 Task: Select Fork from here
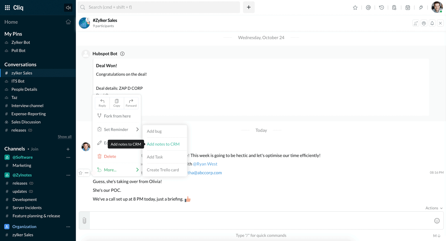click(x=117, y=116)
